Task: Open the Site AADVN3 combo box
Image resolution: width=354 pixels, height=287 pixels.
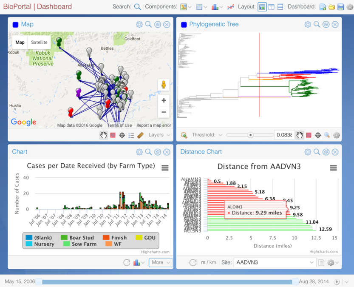Action: coord(275,262)
